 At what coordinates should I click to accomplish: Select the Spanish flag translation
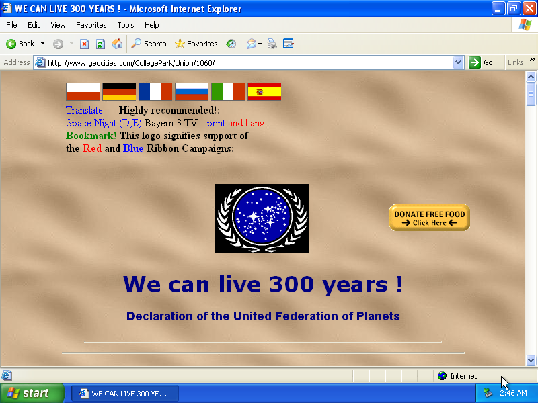[264, 92]
